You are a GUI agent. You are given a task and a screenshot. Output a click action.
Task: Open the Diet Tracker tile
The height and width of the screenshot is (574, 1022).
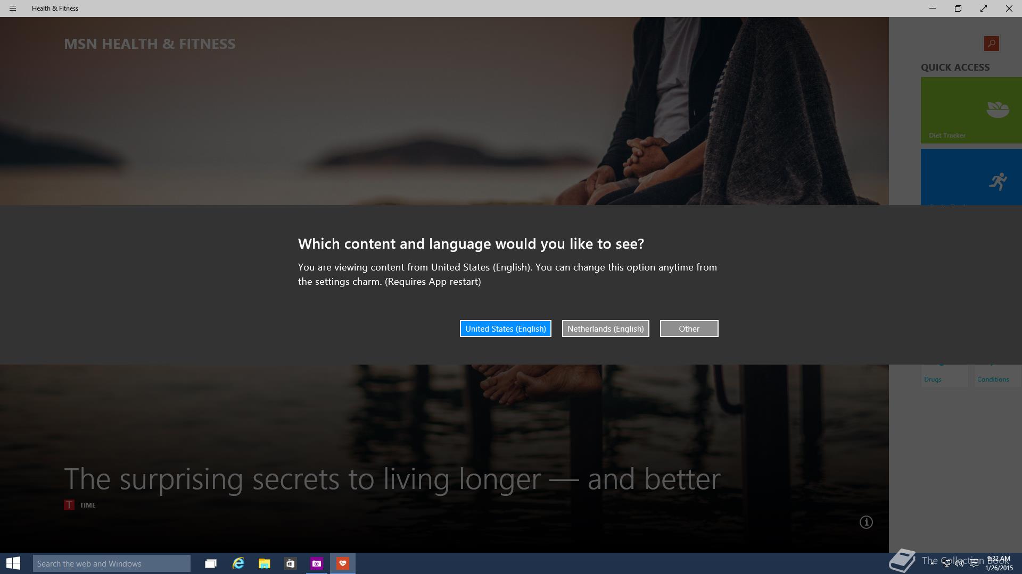(971, 110)
